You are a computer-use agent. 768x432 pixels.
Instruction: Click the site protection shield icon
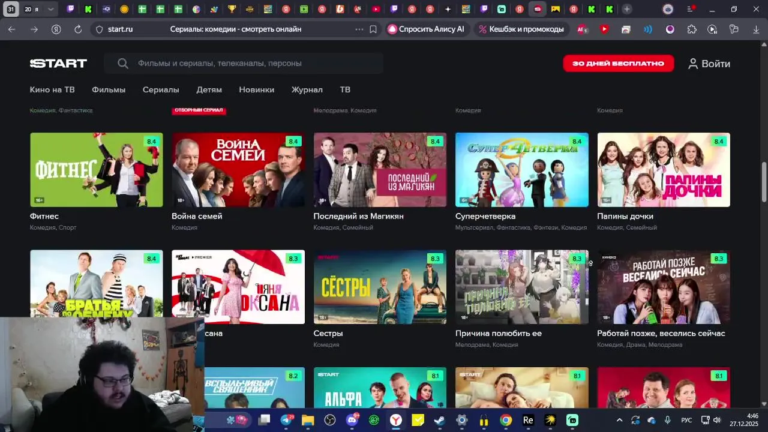click(100, 29)
